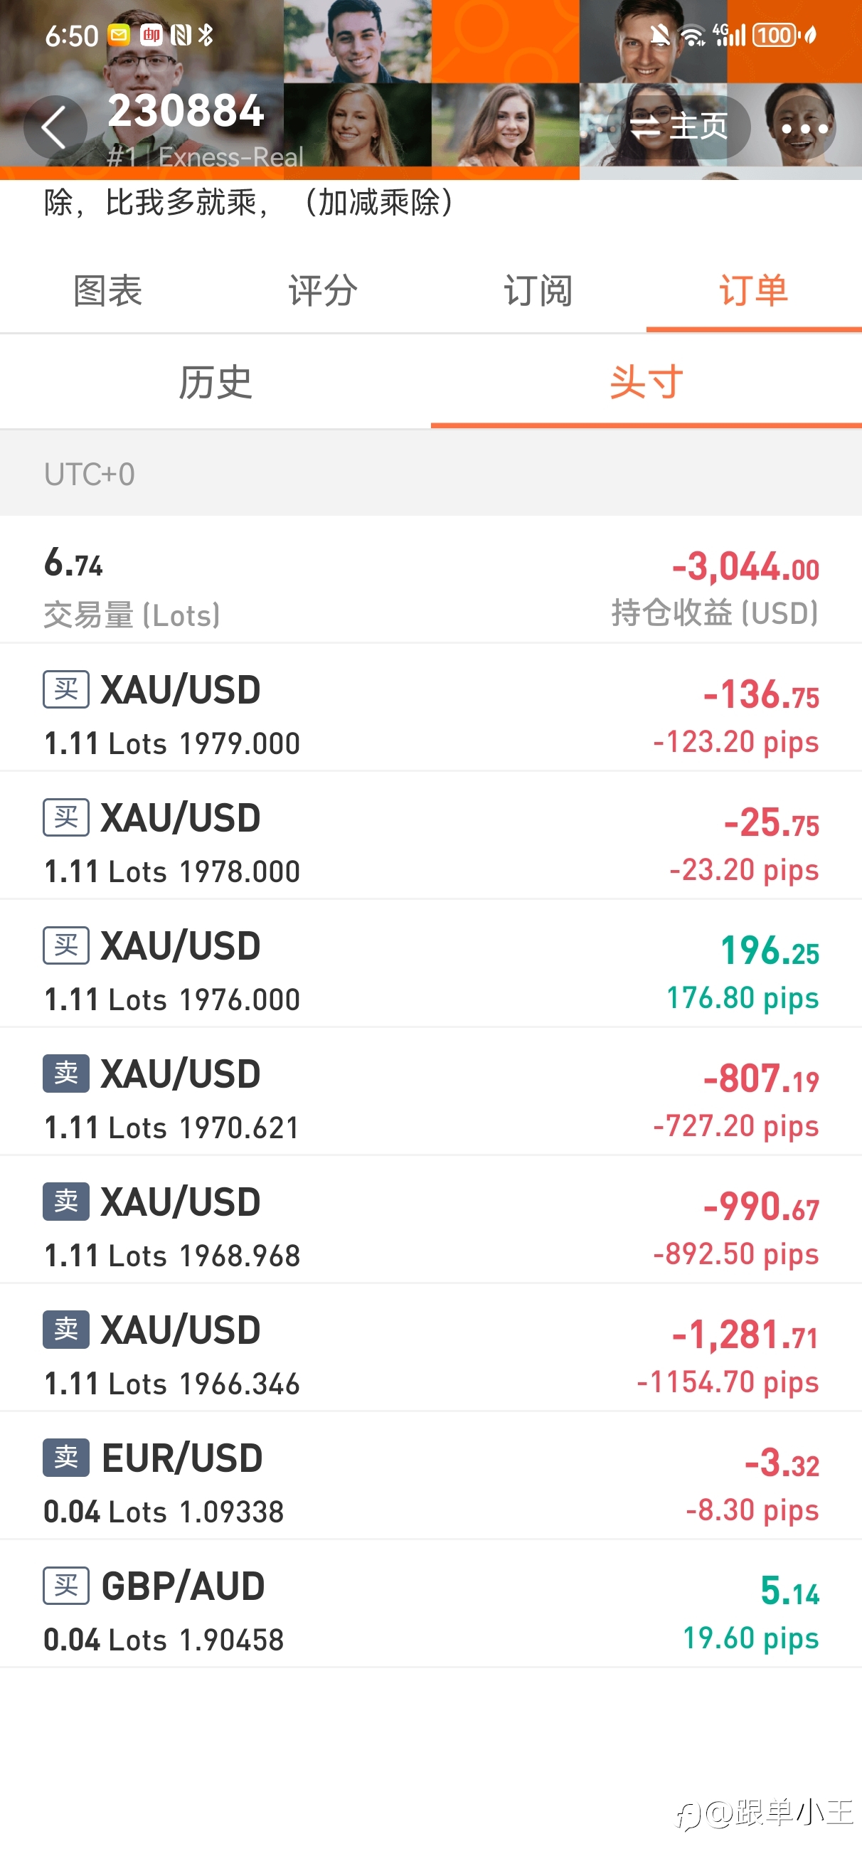The height and width of the screenshot is (1861, 862).
Task: Tap the UTC+0 timezone label
Action: (x=90, y=474)
